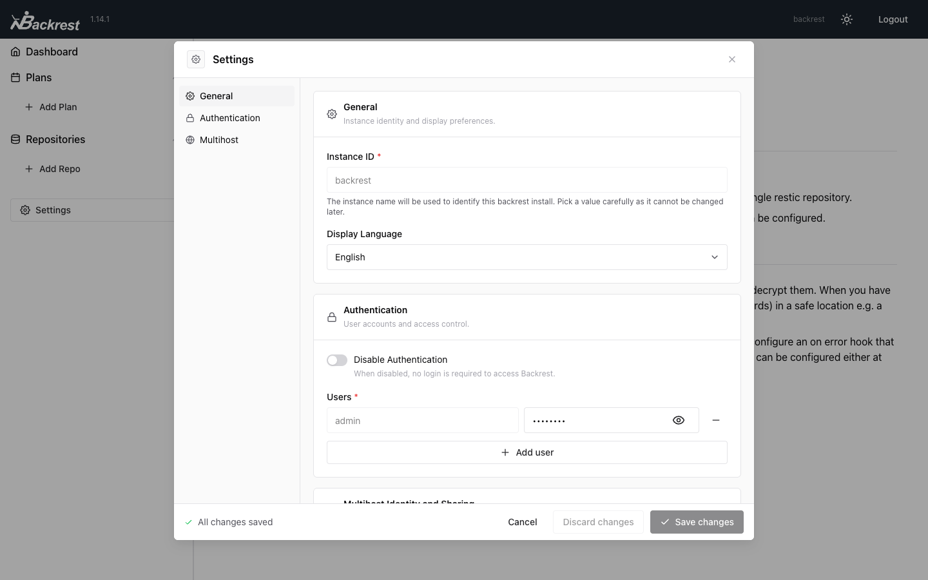
Task: Open Settings from the sidebar
Action: pyautogui.click(x=92, y=210)
